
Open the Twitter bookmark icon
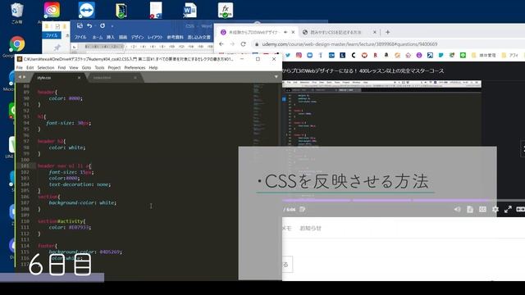pyautogui.click(x=288, y=55)
